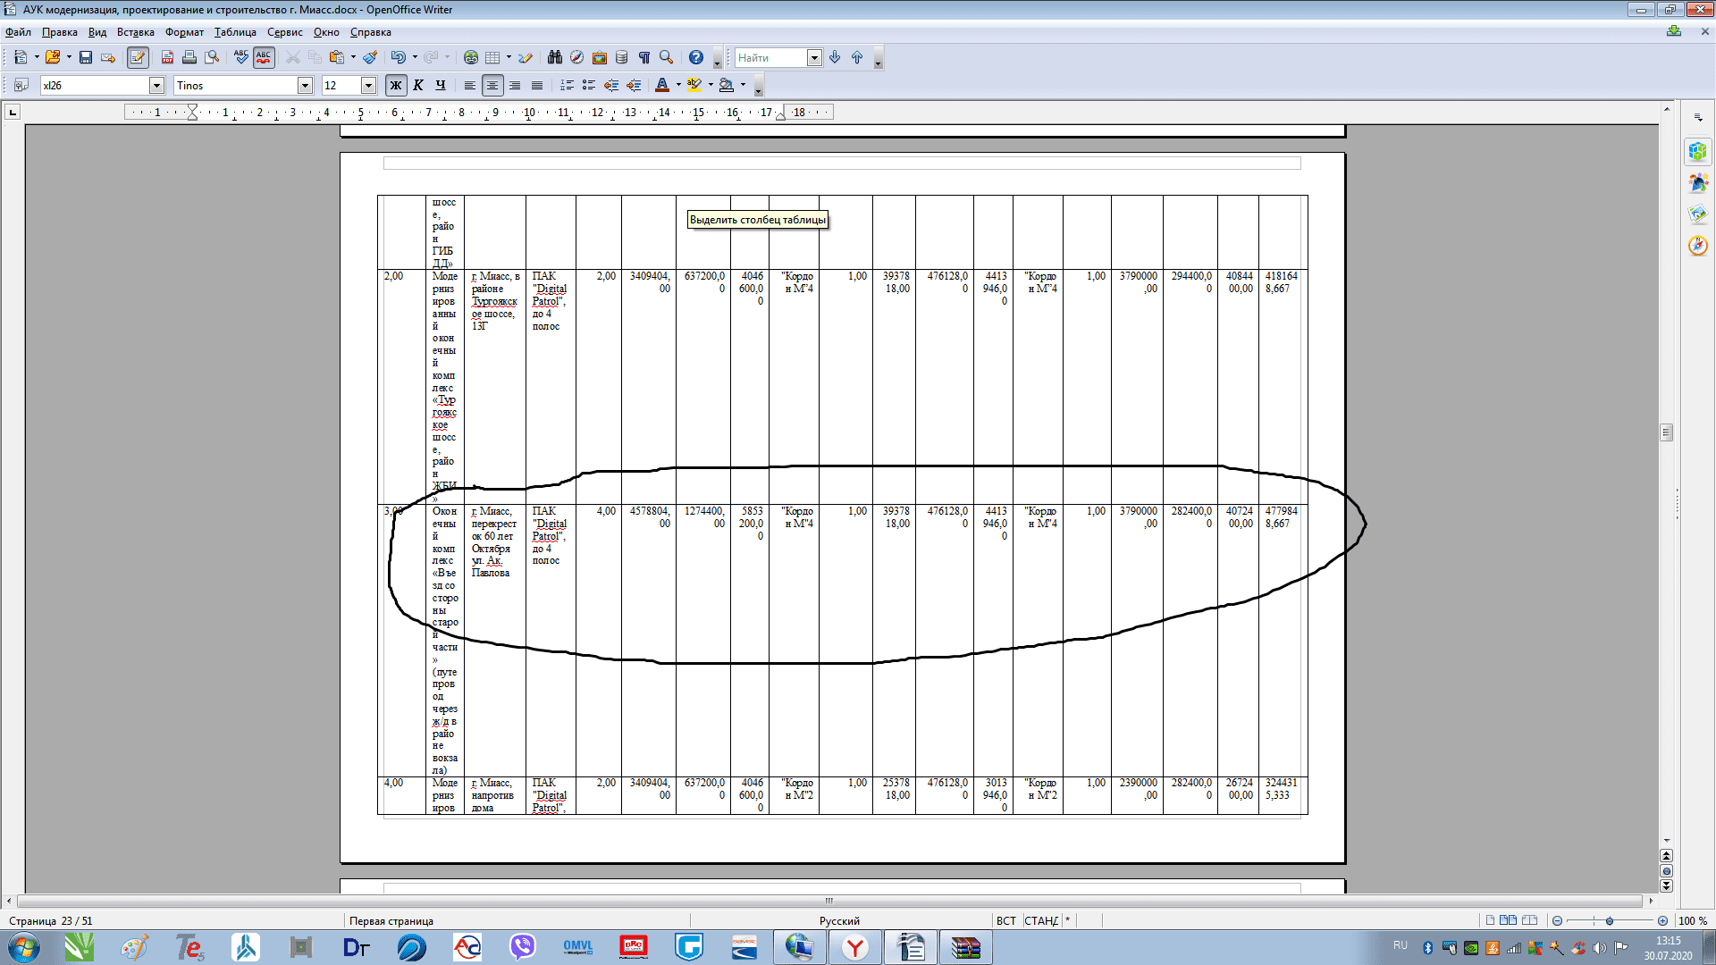Align text left

pyautogui.click(x=470, y=85)
